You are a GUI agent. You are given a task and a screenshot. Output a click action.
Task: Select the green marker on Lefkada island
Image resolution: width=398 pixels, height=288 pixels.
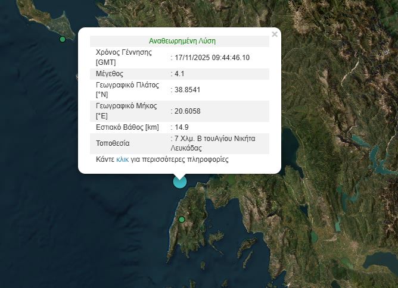point(182,220)
